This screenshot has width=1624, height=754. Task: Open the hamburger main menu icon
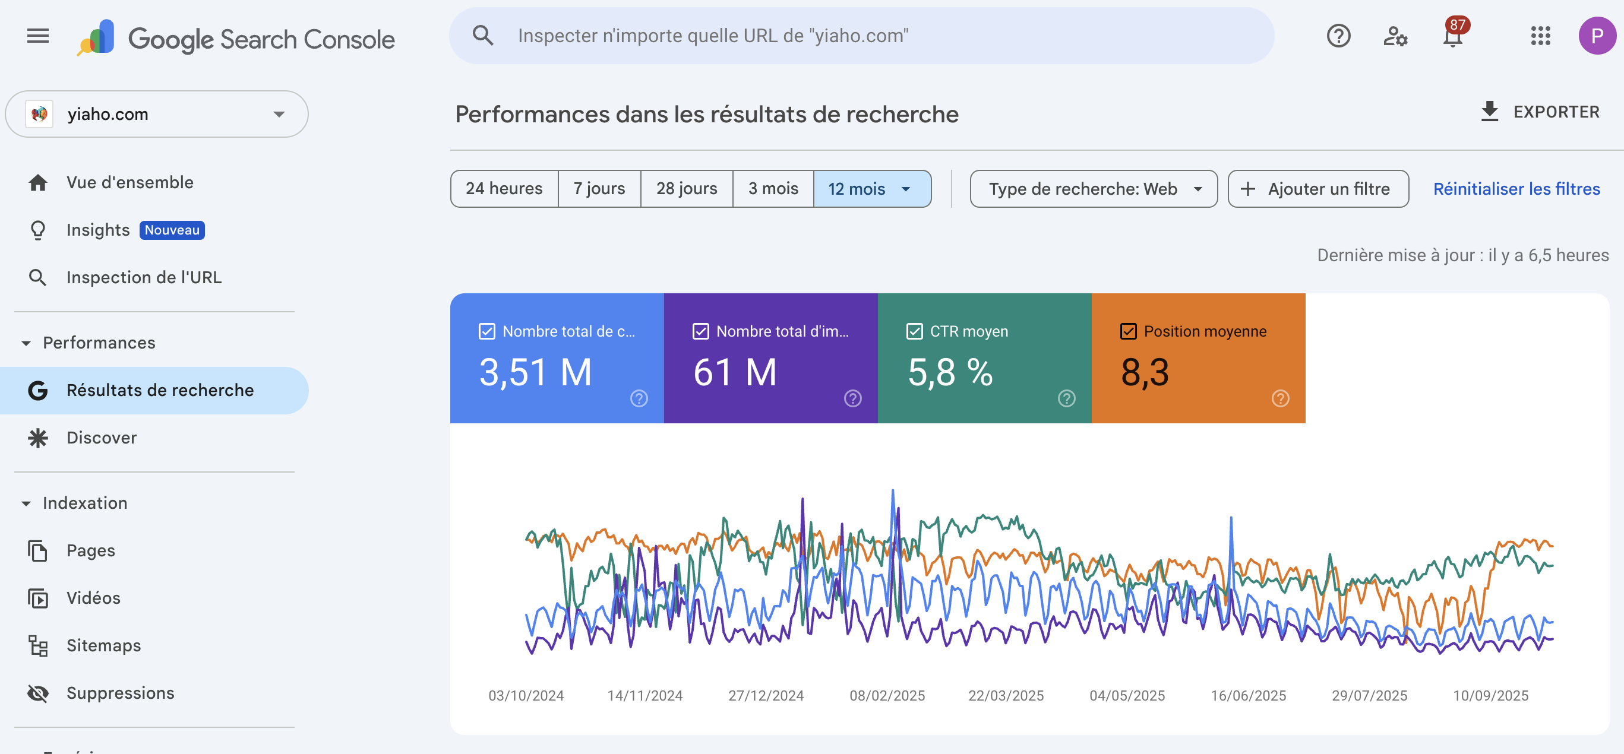pyautogui.click(x=38, y=36)
